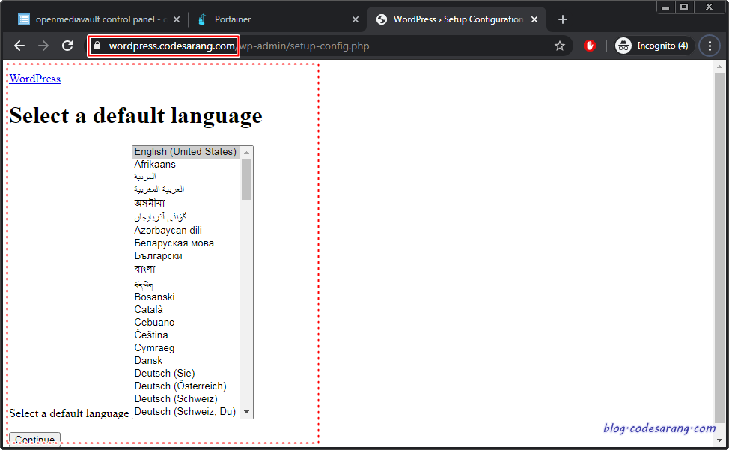Choose Azərbaycan dili from the list

(x=186, y=230)
